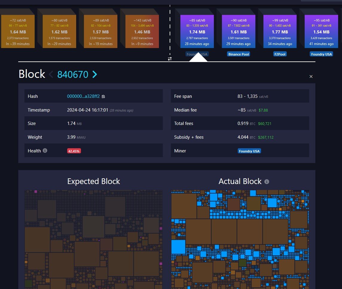Open Binance Pool tag under block
The height and width of the screenshot is (289, 342).
tap(239, 54)
